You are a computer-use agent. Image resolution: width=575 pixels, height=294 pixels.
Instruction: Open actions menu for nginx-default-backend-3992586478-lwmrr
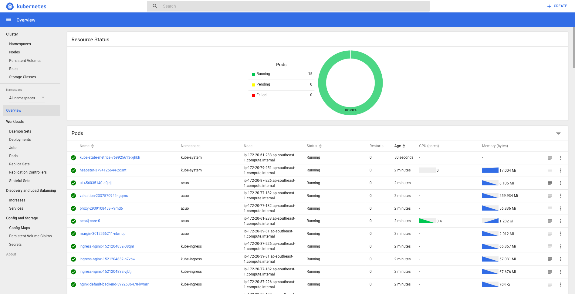560,285
